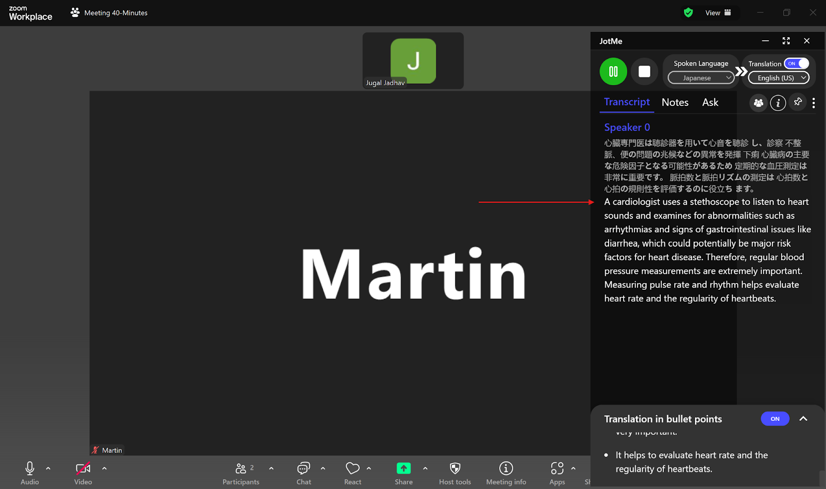Screen dimensions: 826x489
Task: Collapse the Translation in bullet points section
Action: click(803, 419)
